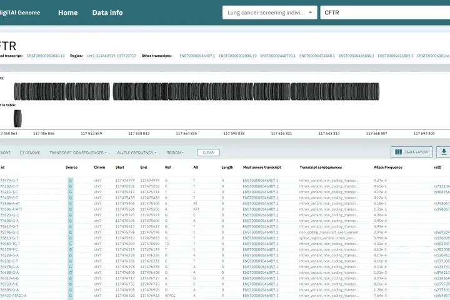The height and width of the screenshot is (300, 450).
Task: Sort table by Start column header
Action: [x=120, y=167]
